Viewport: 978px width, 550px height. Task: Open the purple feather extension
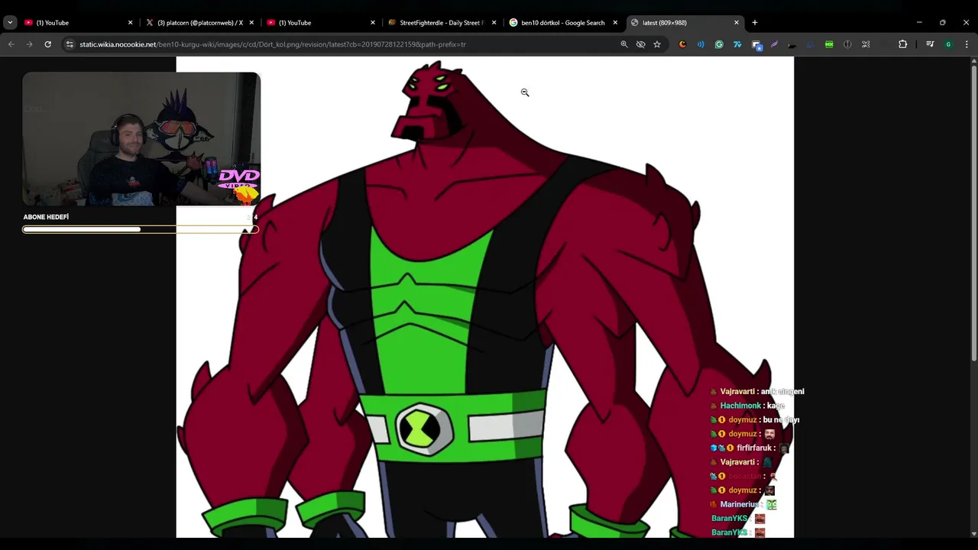774,44
